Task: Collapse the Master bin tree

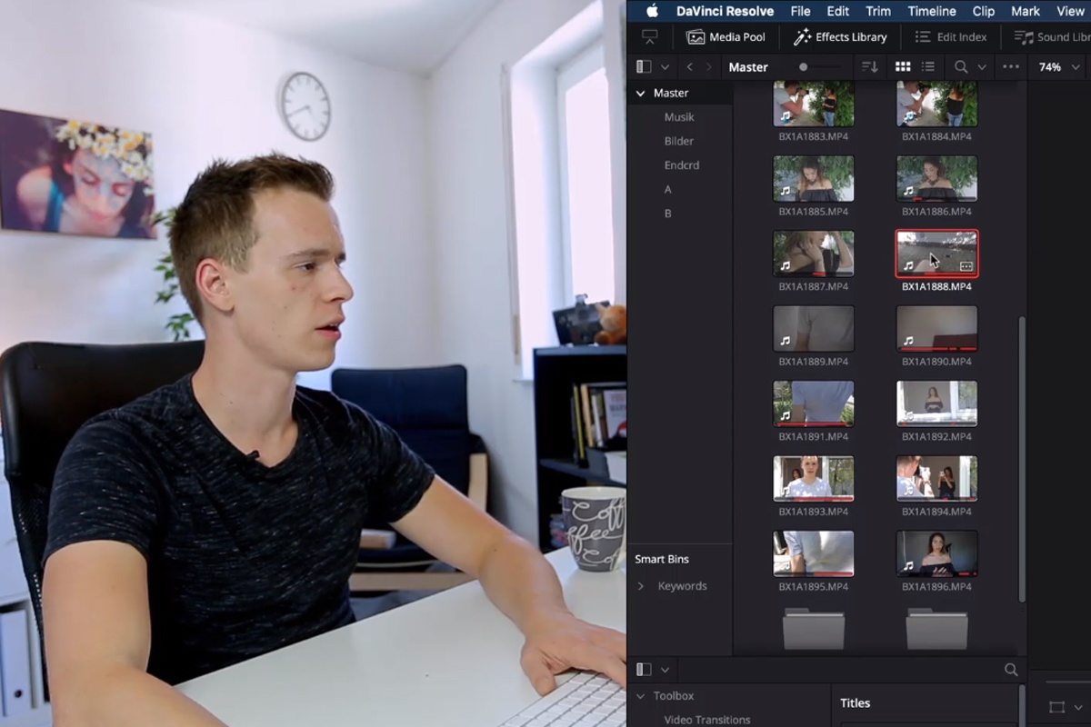Action: click(640, 94)
